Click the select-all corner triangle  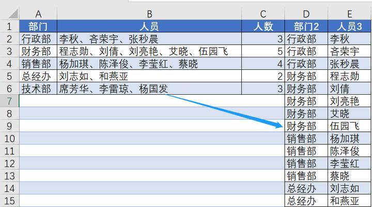click(13, 14)
